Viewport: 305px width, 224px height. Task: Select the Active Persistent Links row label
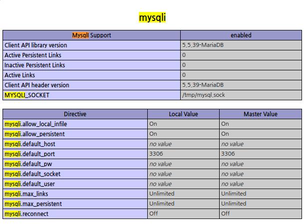tap(33, 55)
